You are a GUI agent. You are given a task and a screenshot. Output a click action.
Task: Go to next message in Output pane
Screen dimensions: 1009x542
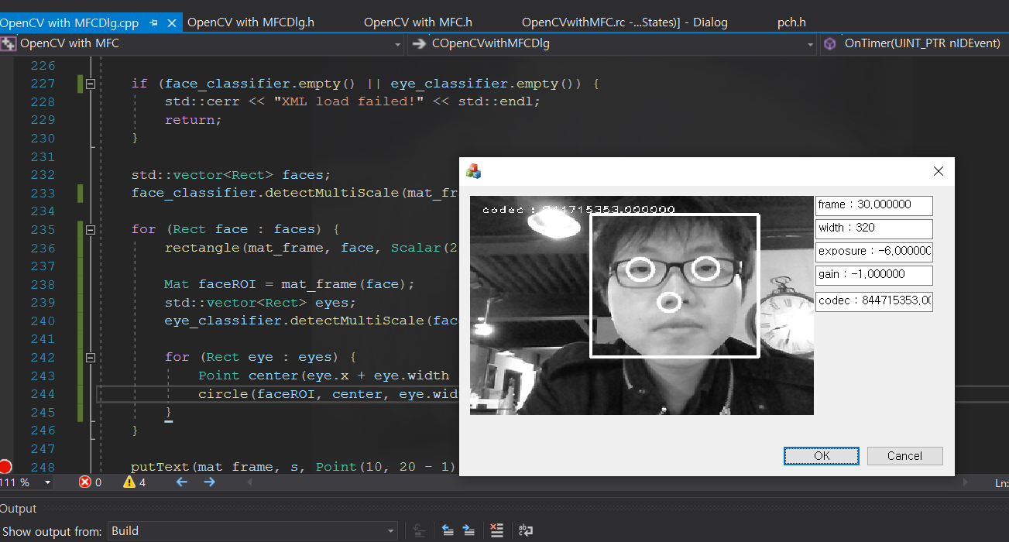[x=468, y=530]
